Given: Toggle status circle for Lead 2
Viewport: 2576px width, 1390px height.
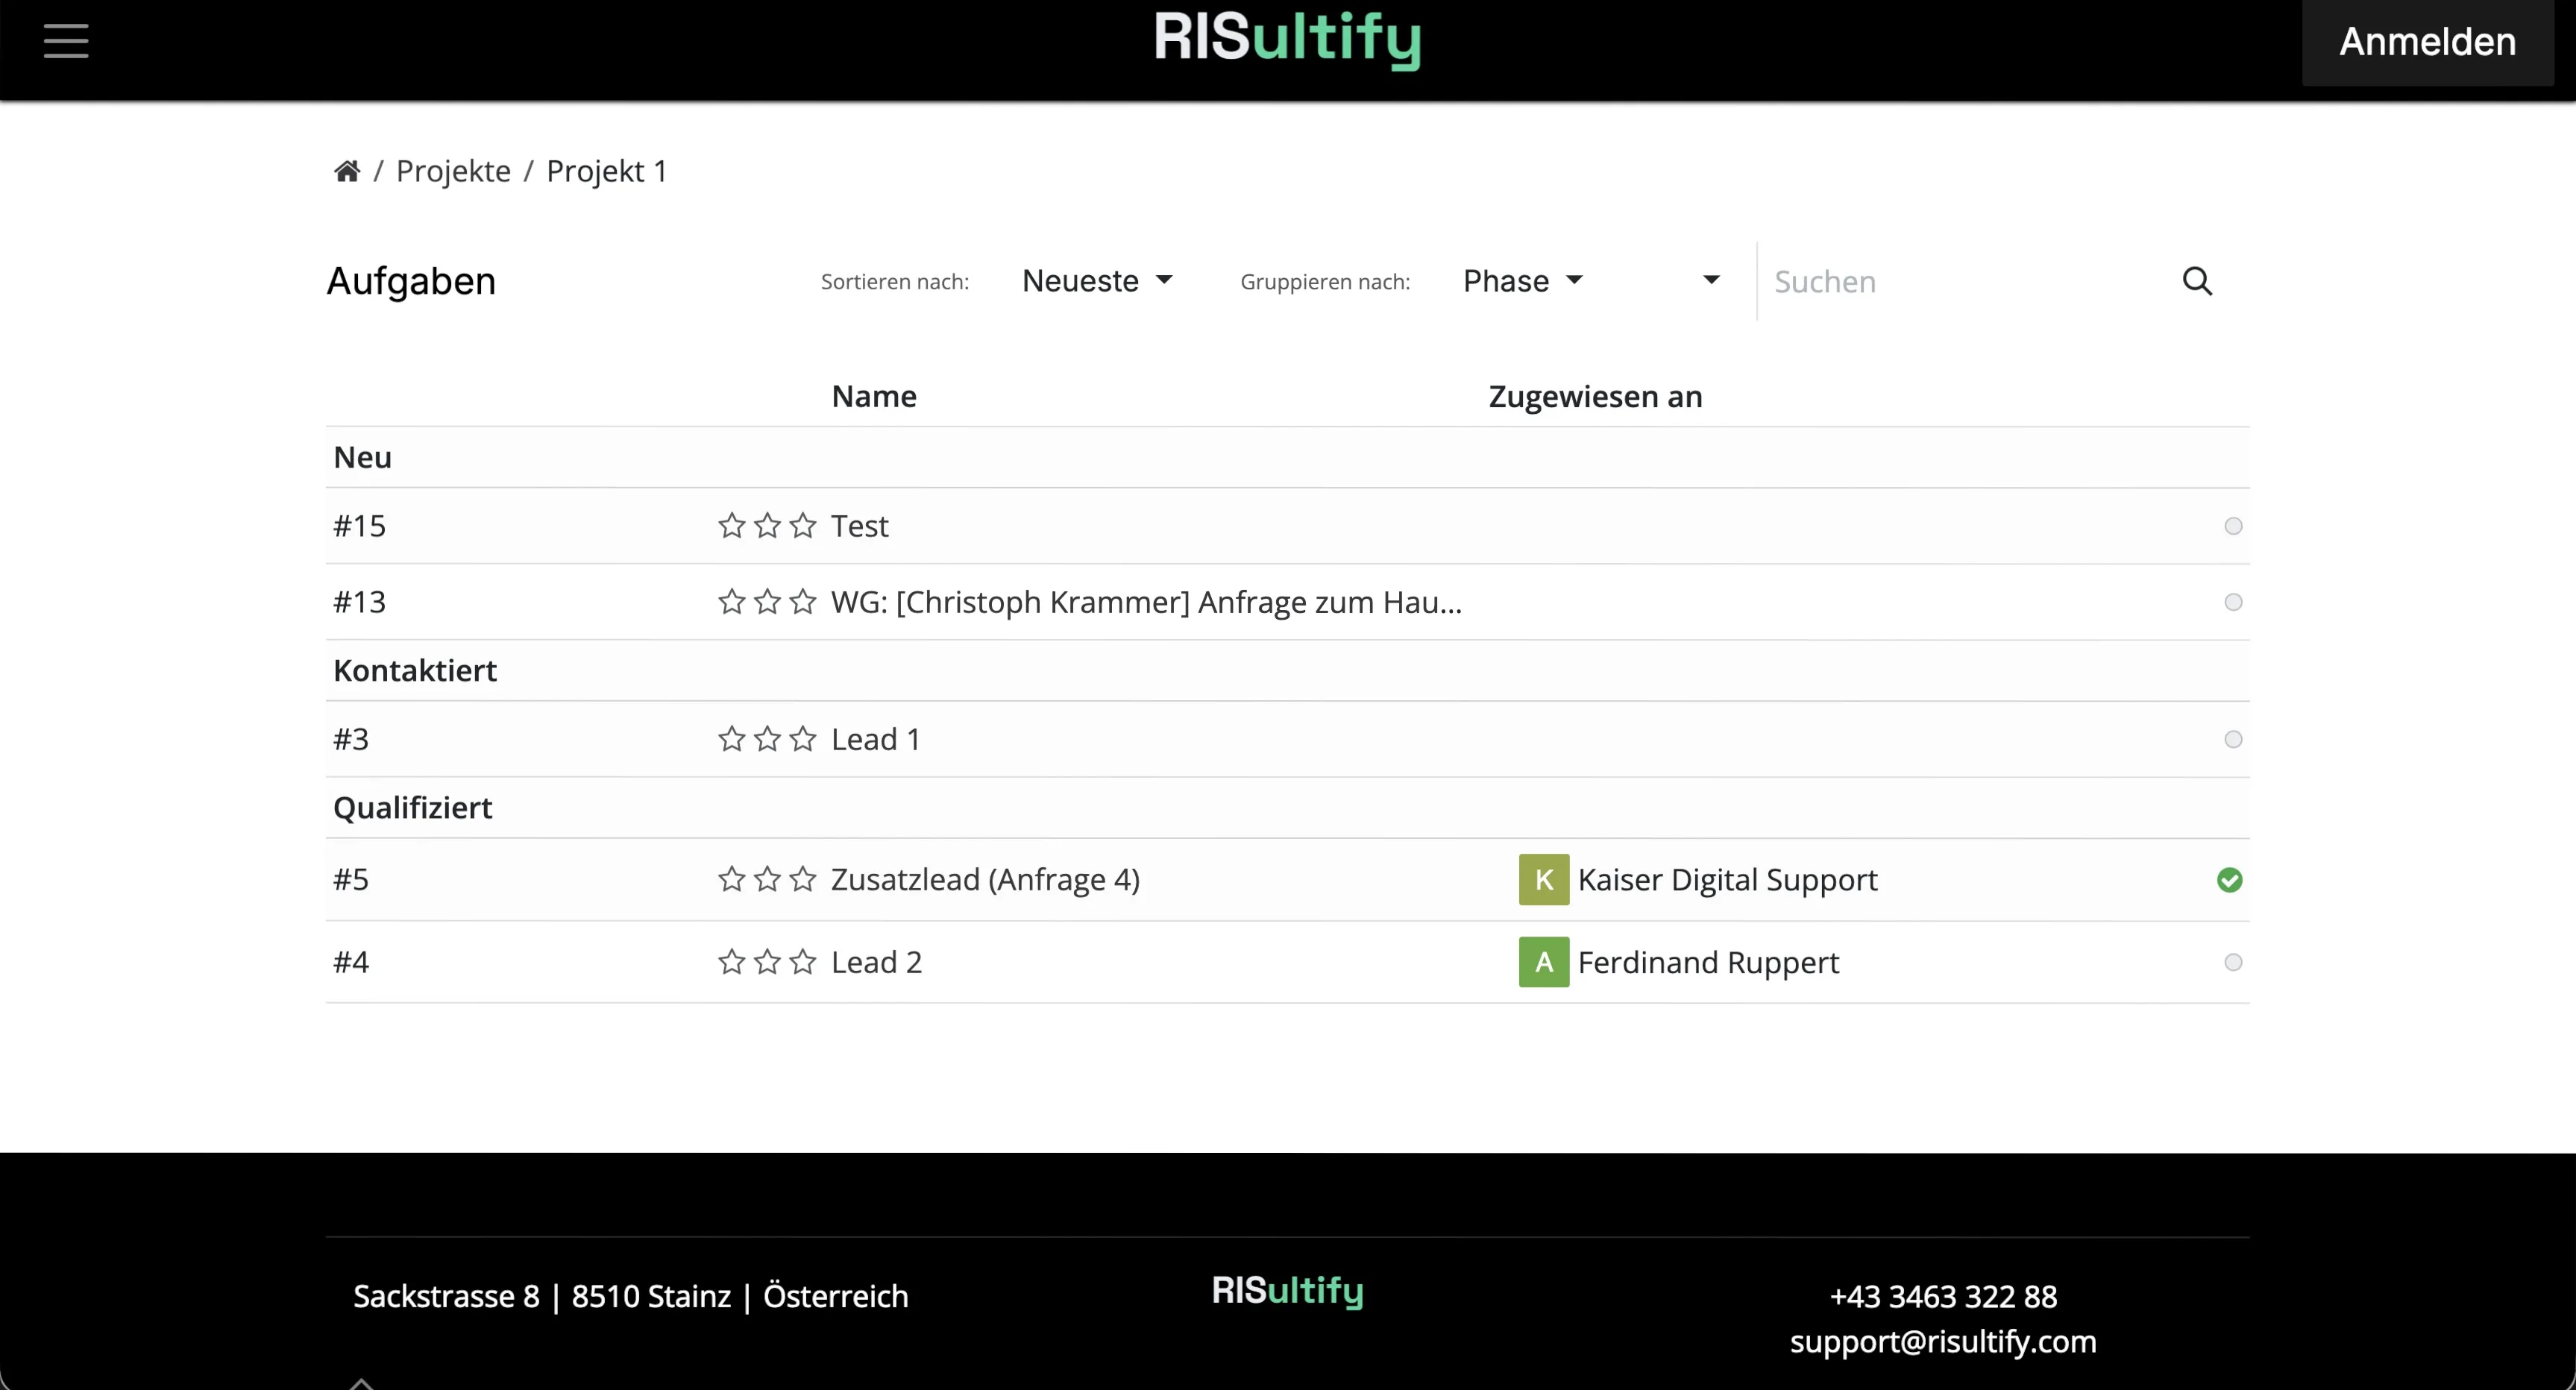Looking at the screenshot, I should point(2233,962).
